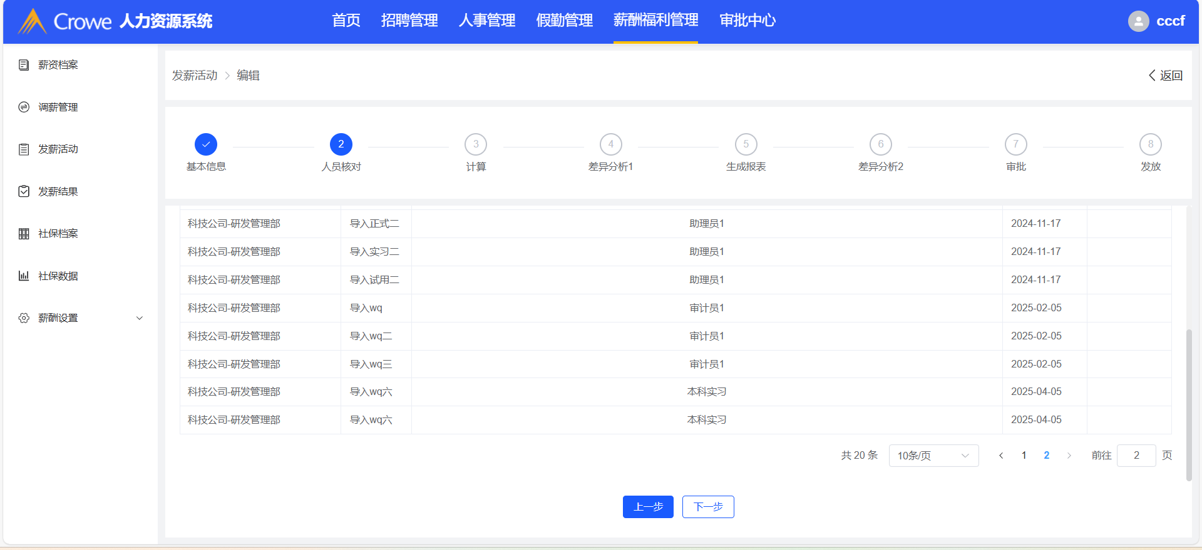Click the 发薪结果 sidebar icon
1202x550 pixels.
click(24, 192)
